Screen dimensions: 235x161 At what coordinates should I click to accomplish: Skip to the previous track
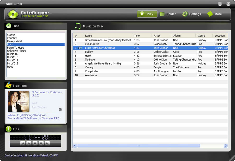point(23,143)
